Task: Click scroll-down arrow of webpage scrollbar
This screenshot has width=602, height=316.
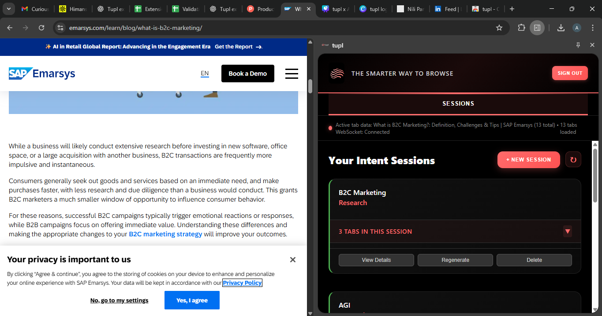Action: pos(310,313)
